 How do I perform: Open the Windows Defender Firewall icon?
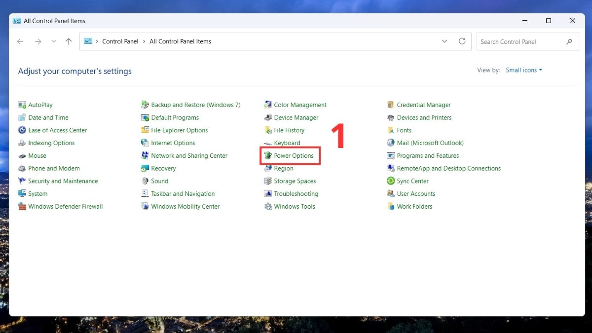pyautogui.click(x=22, y=207)
